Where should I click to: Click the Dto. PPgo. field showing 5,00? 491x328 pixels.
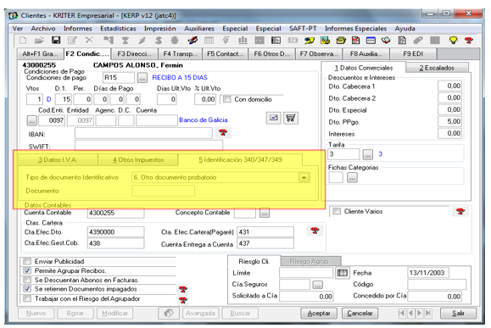(449, 121)
